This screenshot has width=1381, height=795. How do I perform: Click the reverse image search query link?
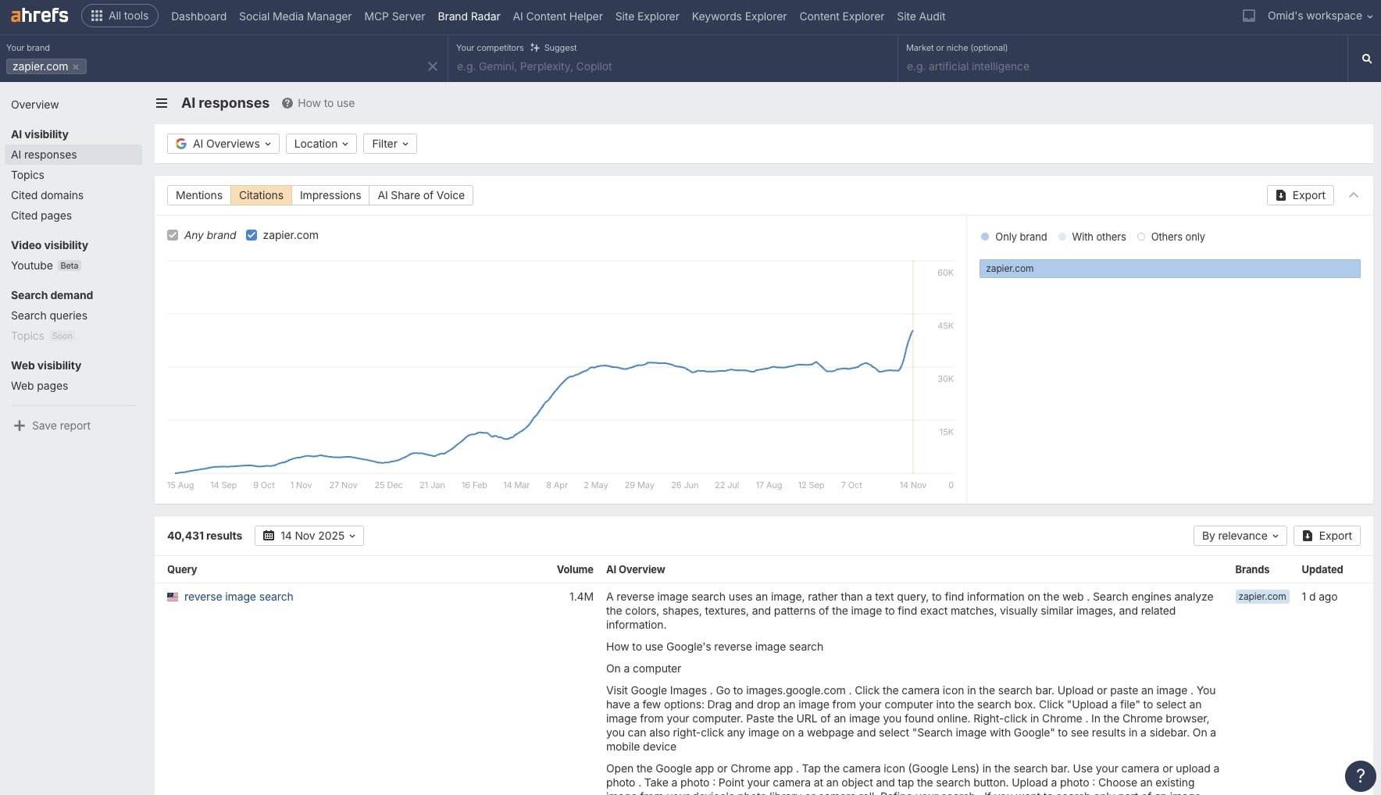(239, 597)
